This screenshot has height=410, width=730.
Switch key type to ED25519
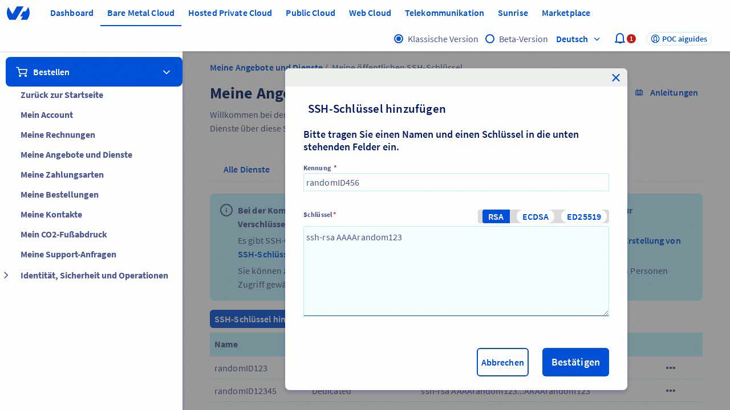pyautogui.click(x=583, y=216)
